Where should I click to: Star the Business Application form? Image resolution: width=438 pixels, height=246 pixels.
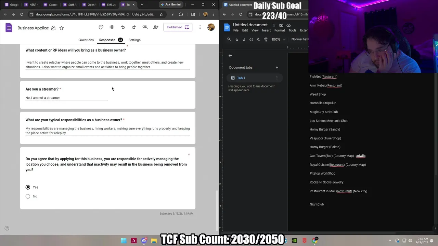[62, 28]
